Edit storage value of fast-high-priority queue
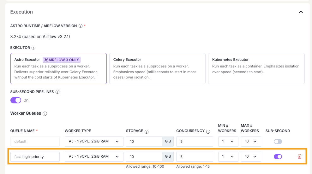 [144, 157]
